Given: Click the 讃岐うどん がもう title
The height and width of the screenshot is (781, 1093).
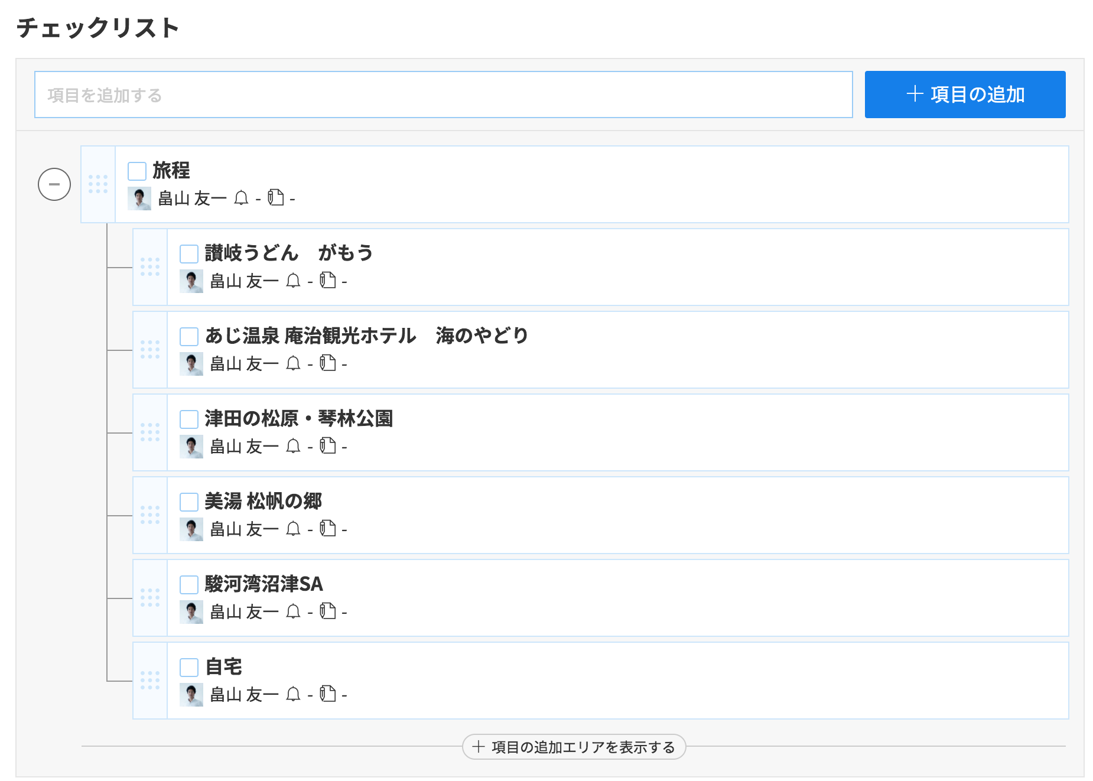Looking at the screenshot, I should coord(289,253).
